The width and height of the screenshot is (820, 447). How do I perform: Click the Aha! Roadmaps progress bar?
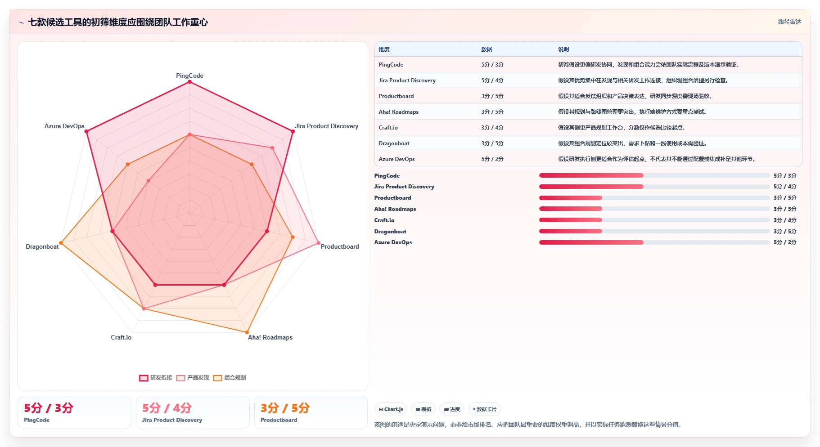click(x=654, y=209)
